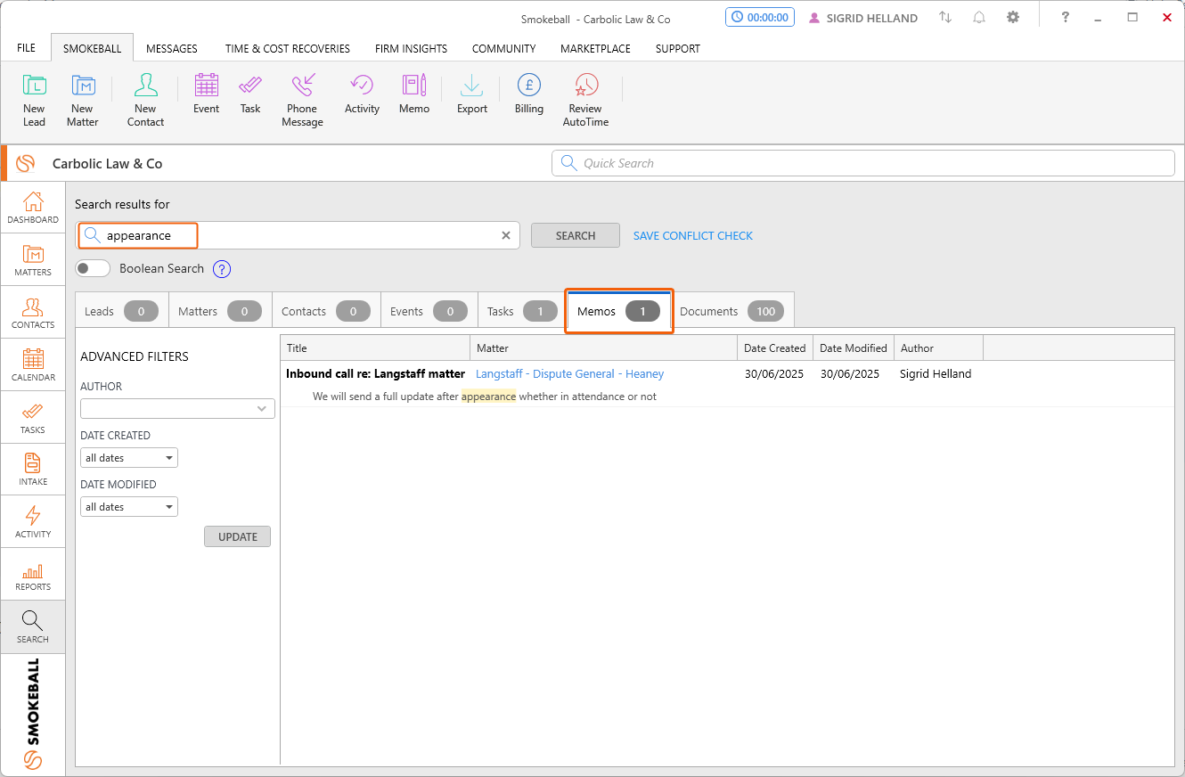This screenshot has height=777, width=1185.
Task: Open SUPPORT ribbon tab
Action: [x=678, y=48]
